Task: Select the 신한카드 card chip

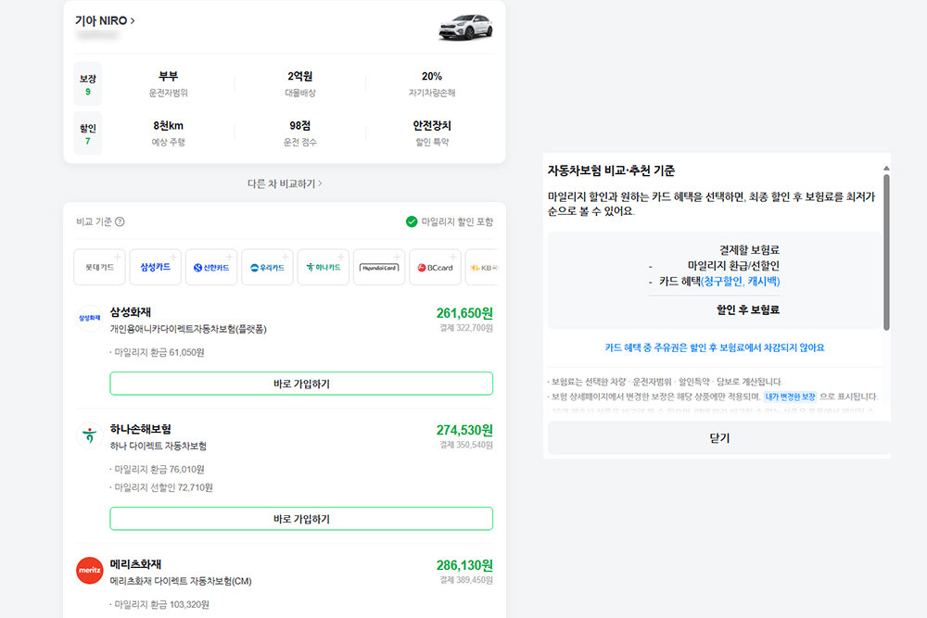Action: 211,267
